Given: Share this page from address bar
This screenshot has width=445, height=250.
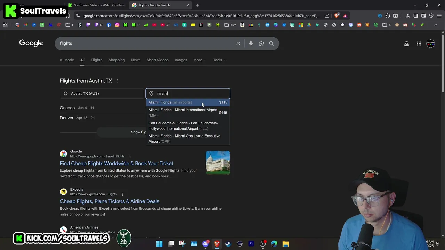Looking at the screenshot, I should click(327, 16).
